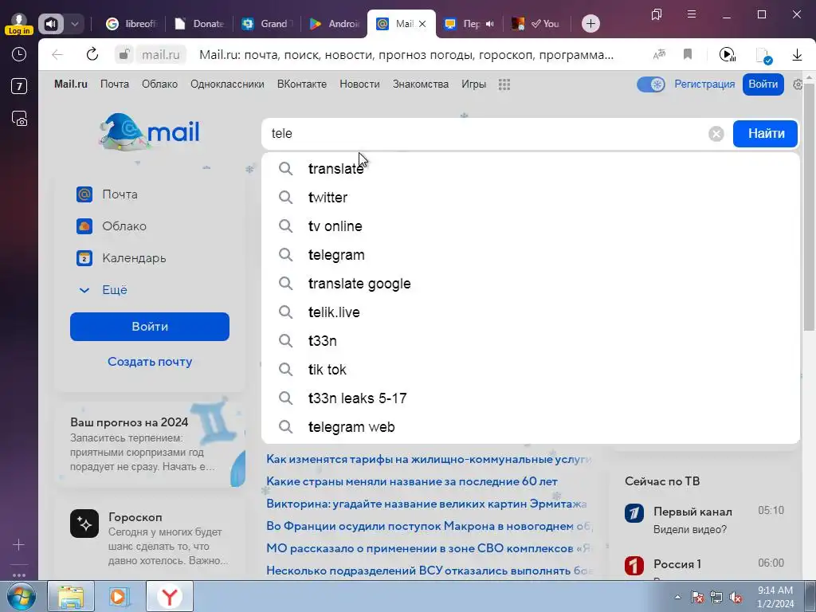Open the video playback icon in toolbar
Viewport: 816px width, 612px height.
point(727,54)
